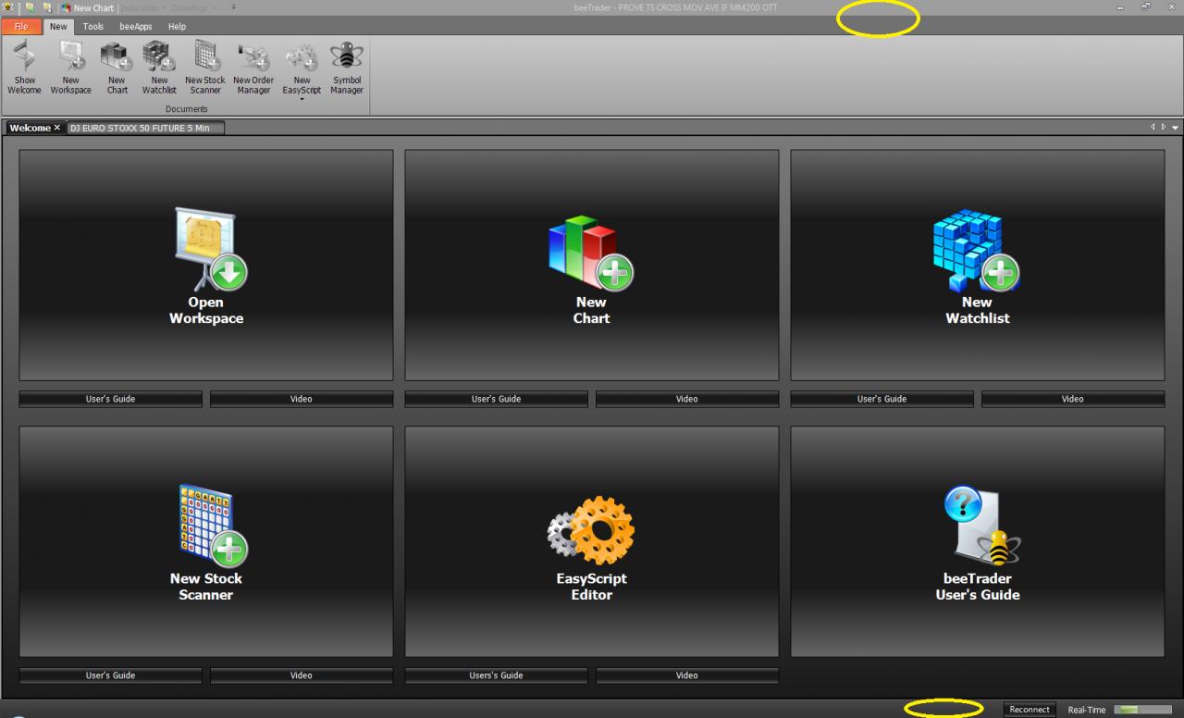This screenshot has width=1184, height=718.
Task: Launch New Stock Scanner ribbon icon
Action: 205,67
